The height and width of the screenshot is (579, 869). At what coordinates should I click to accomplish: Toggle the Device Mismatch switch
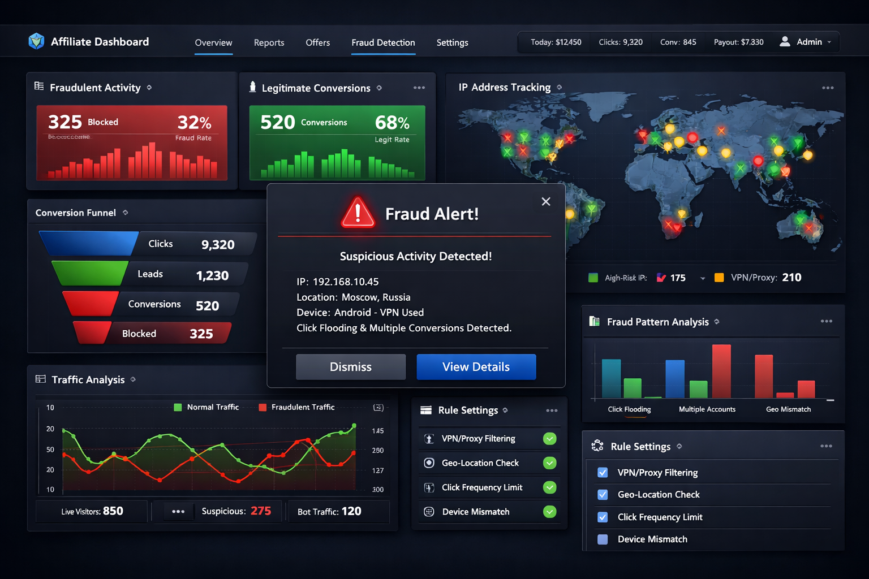[x=549, y=511]
